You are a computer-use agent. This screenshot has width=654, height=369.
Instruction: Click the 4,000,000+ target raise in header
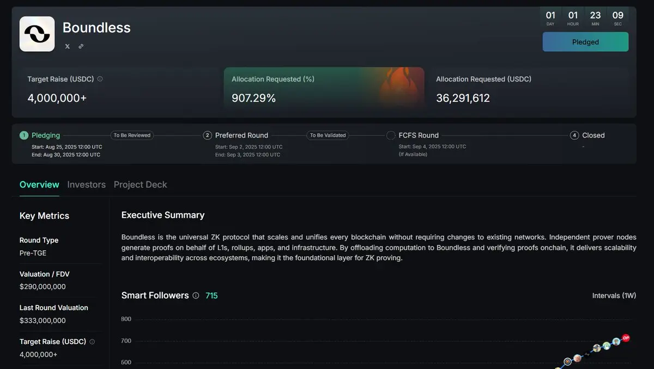pos(57,98)
